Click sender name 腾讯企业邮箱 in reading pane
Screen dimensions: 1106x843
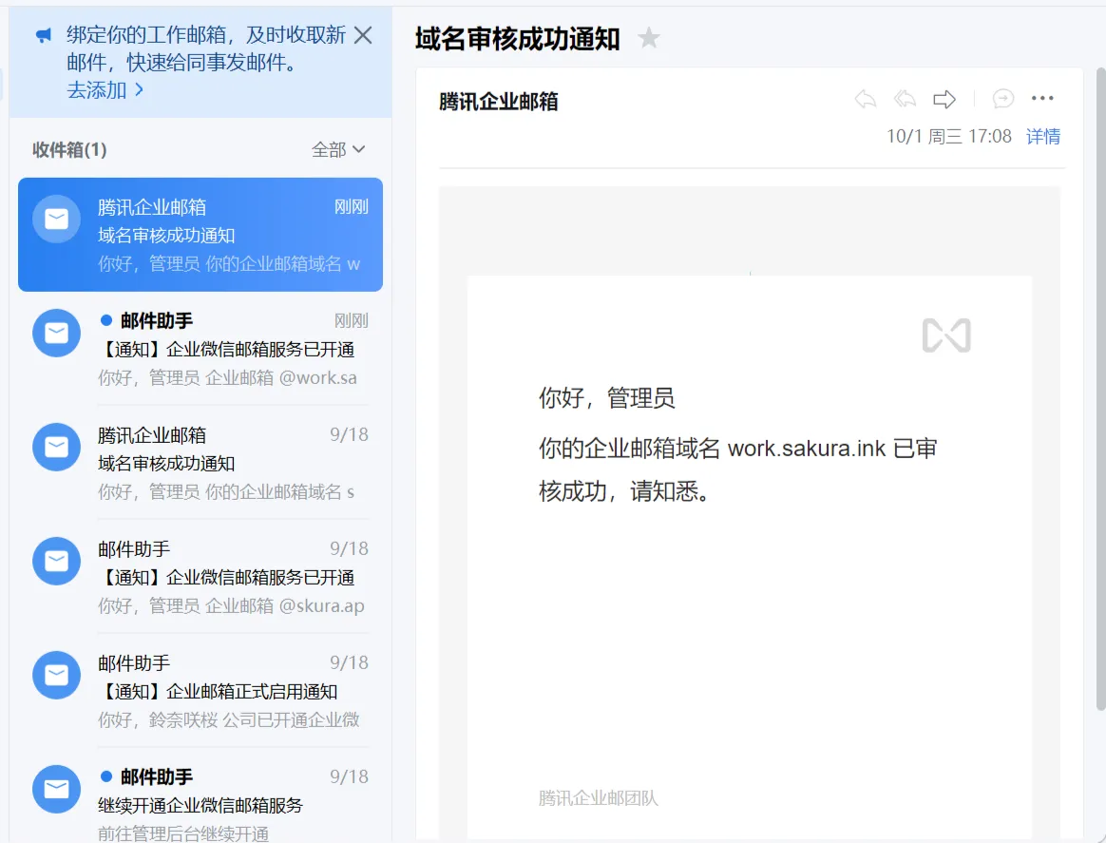pos(498,102)
